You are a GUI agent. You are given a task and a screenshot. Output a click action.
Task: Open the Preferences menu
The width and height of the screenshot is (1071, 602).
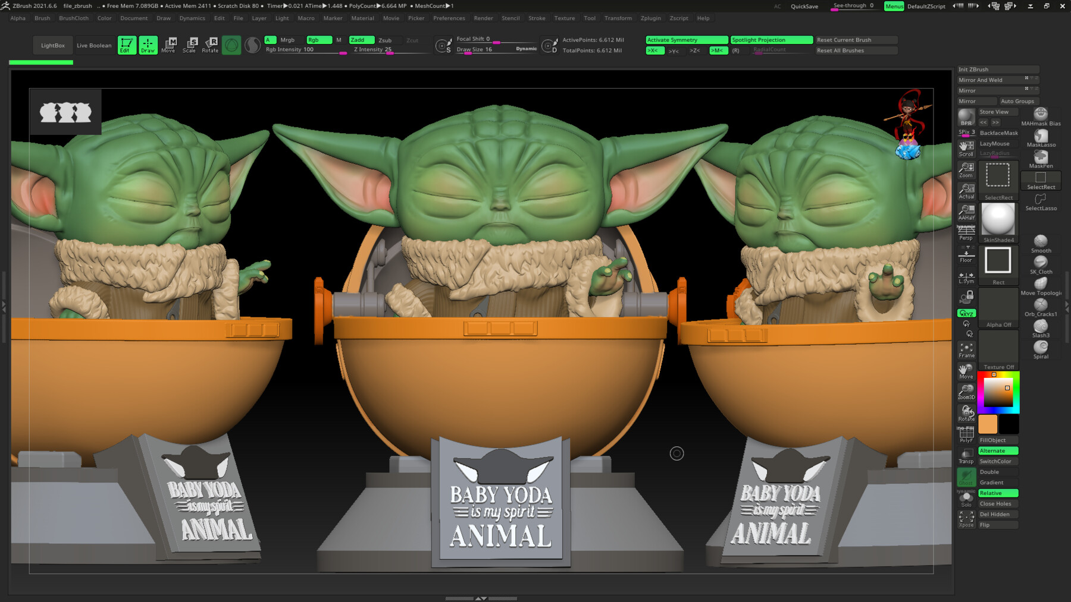point(449,18)
